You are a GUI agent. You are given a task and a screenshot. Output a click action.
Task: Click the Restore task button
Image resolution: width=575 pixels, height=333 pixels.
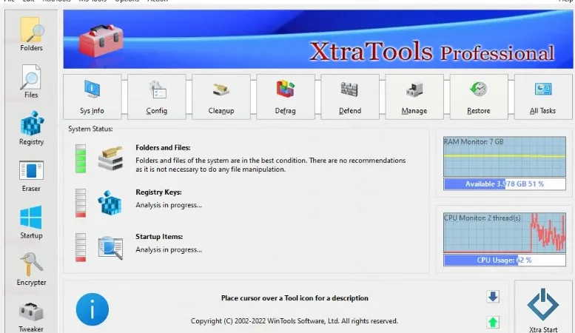[x=479, y=97]
